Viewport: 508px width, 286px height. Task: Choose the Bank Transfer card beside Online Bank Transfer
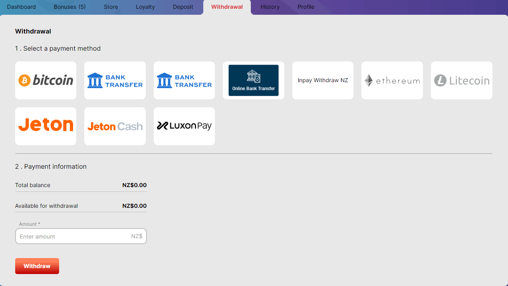[x=184, y=80]
